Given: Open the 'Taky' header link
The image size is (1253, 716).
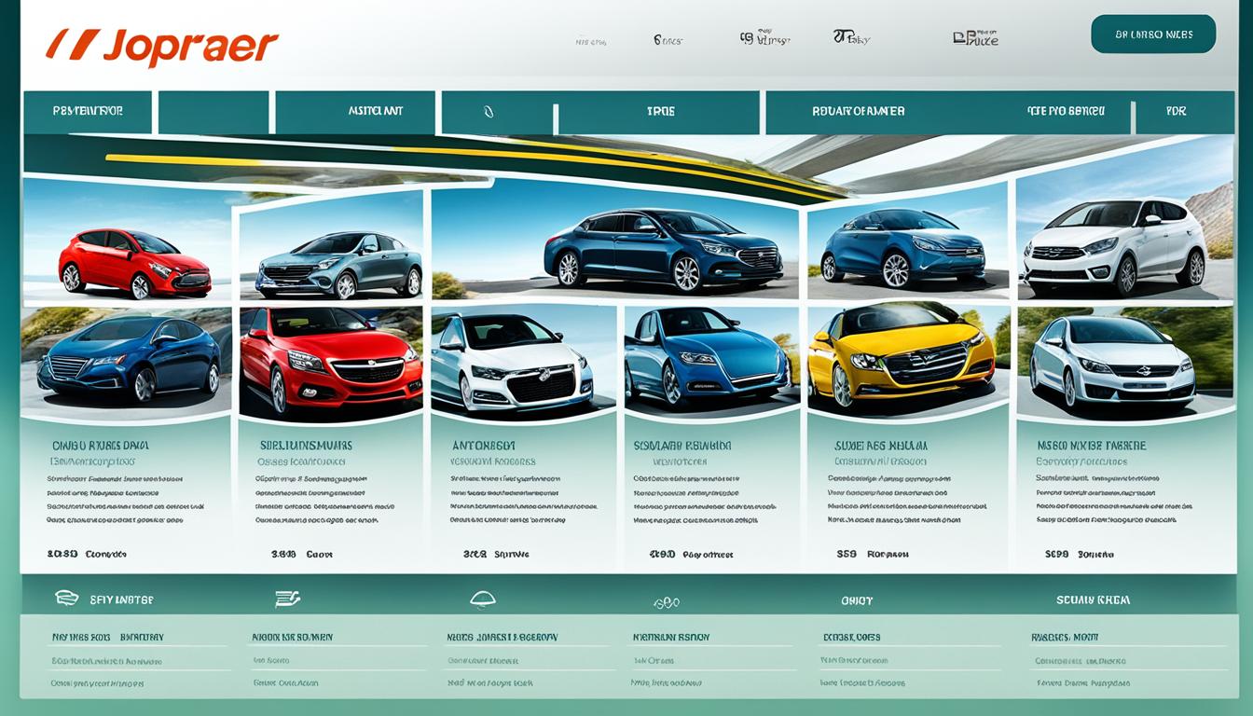Looking at the screenshot, I should tap(851, 37).
